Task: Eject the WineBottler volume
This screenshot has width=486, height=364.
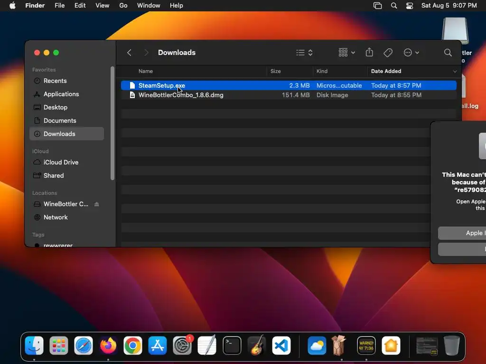Action: click(x=96, y=204)
